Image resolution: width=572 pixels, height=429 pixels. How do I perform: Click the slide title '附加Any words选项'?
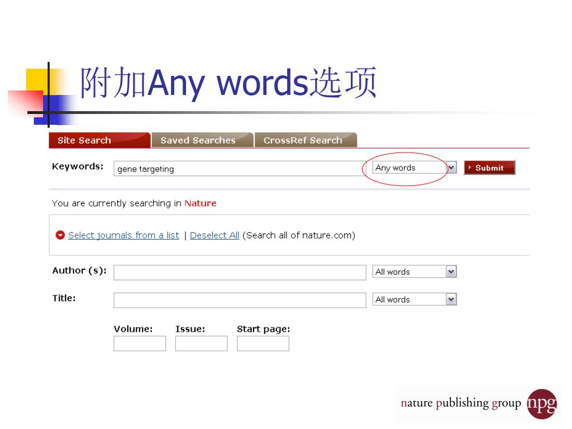228,83
